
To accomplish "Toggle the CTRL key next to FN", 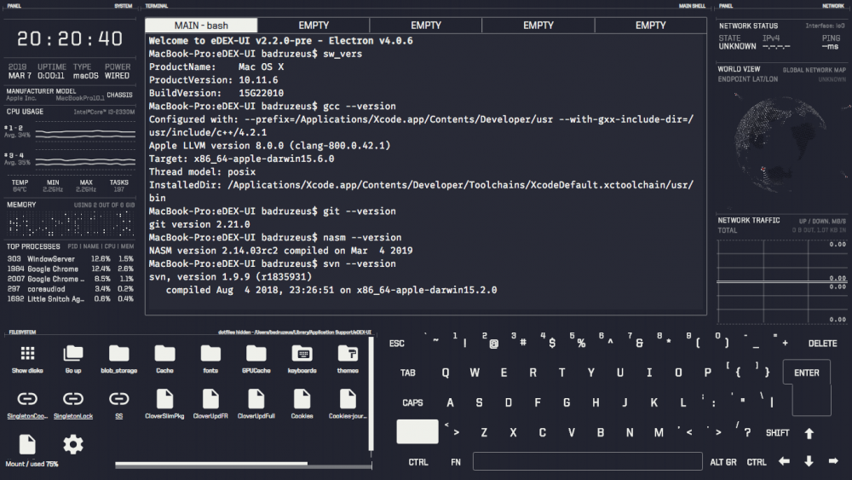I will [x=417, y=462].
